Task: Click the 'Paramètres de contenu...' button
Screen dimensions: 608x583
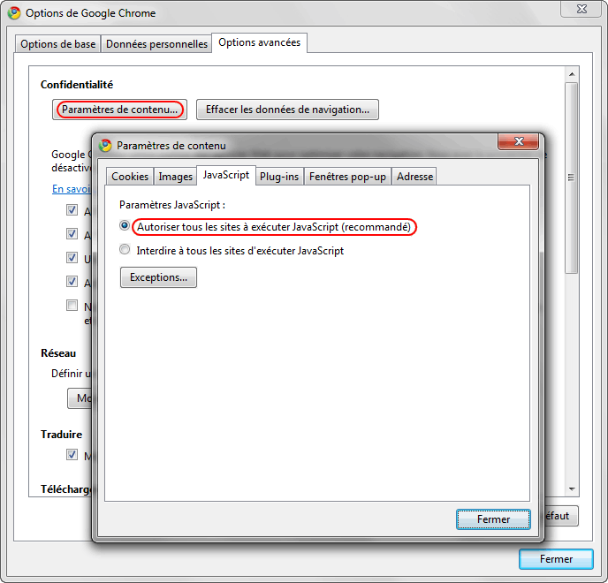Action: [119, 110]
